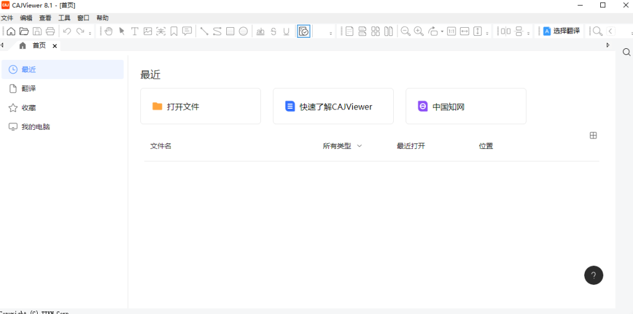Viewport: 633px width, 314px height.
Task: Open the 窗口 menu
Action: click(83, 18)
